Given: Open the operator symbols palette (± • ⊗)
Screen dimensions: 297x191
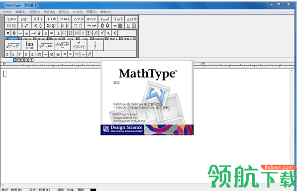Looking at the screenshot, I should (x=51, y=19).
